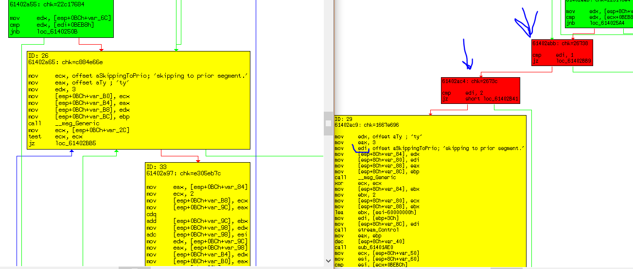Click the stream_Control call in ID 29
This screenshot has width=633, height=269.
pyautogui.click(x=376, y=230)
